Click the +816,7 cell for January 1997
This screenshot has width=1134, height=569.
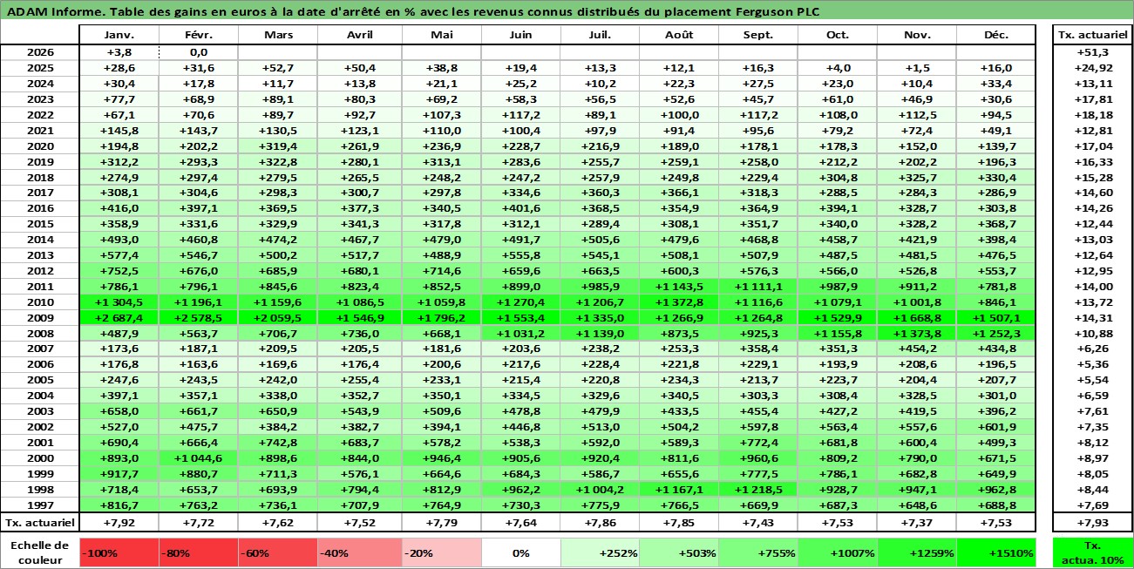(x=119, y=505)
